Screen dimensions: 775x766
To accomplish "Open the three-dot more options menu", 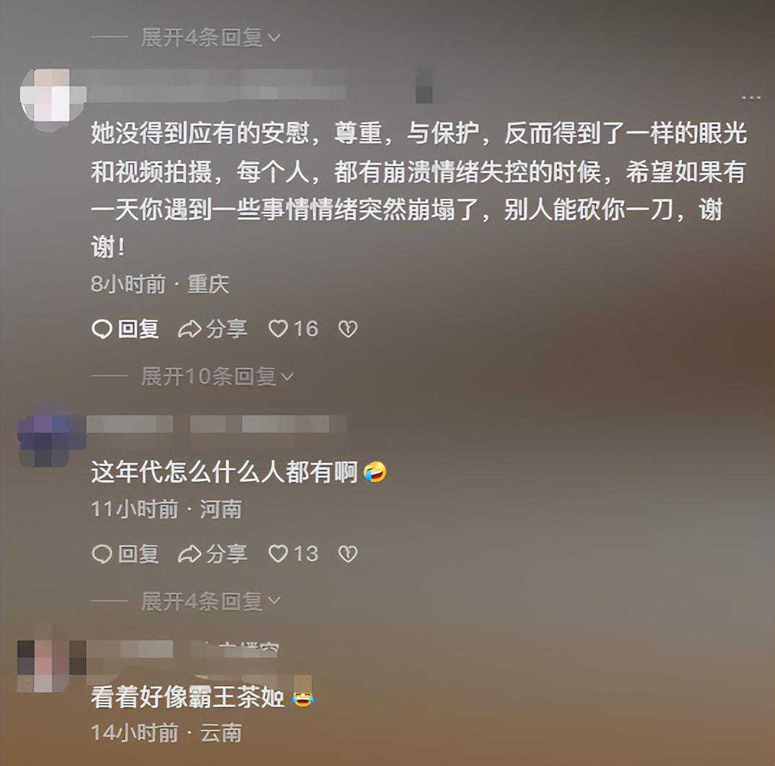I will click(750, 97).
